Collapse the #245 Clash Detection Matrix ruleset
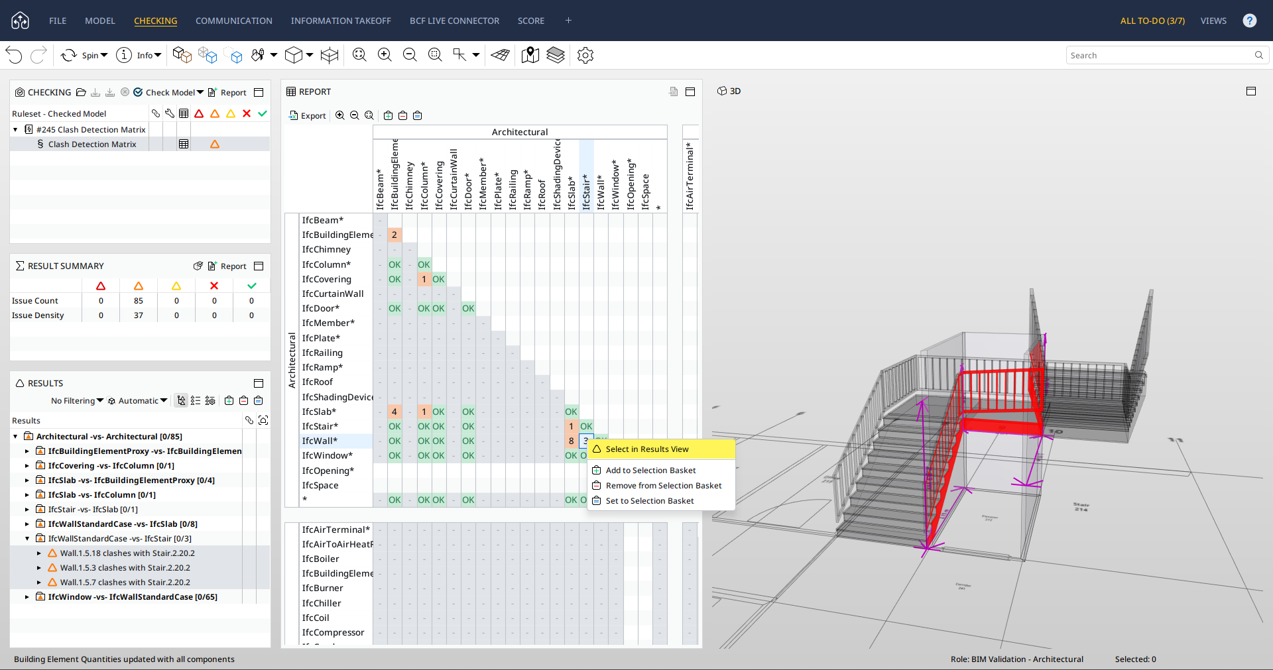 click(16, 129)
